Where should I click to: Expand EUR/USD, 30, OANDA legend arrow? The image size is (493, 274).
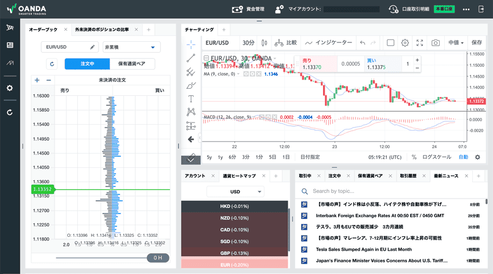[x=275, y=59]
